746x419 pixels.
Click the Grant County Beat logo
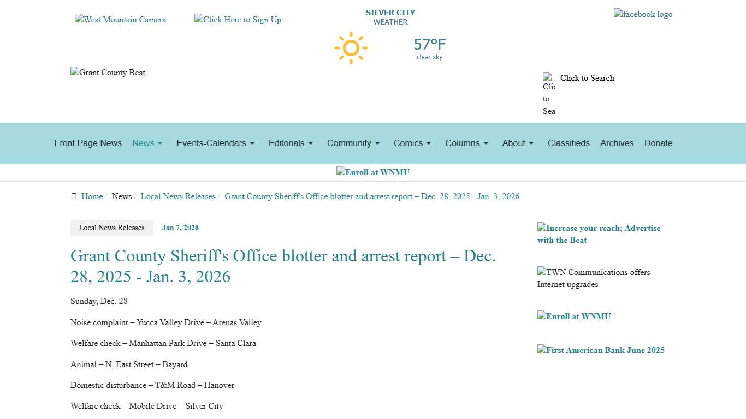(108, 73)
